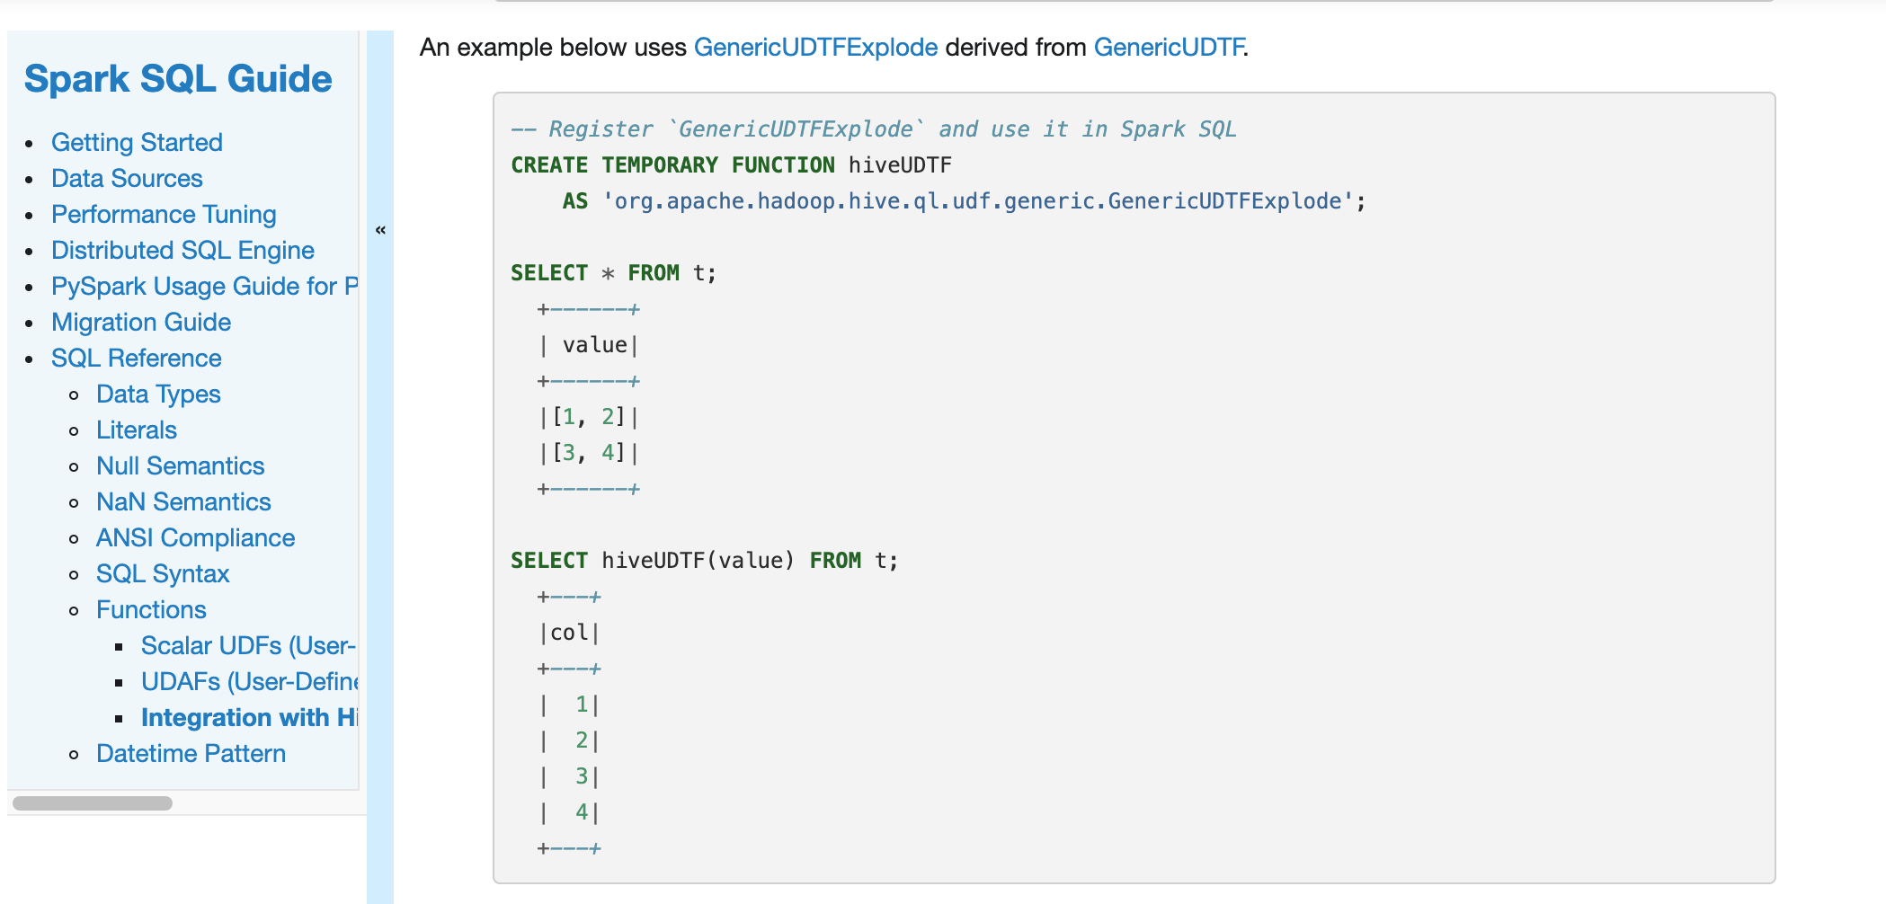The image size is (1886, 904).
Task: Open the Getting Started page
Action: (x=137, y=142)
